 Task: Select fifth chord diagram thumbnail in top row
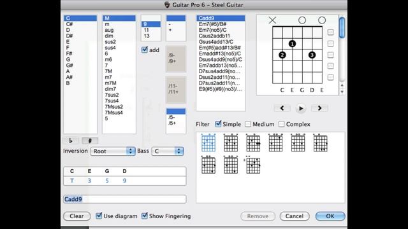pos(298,142)
